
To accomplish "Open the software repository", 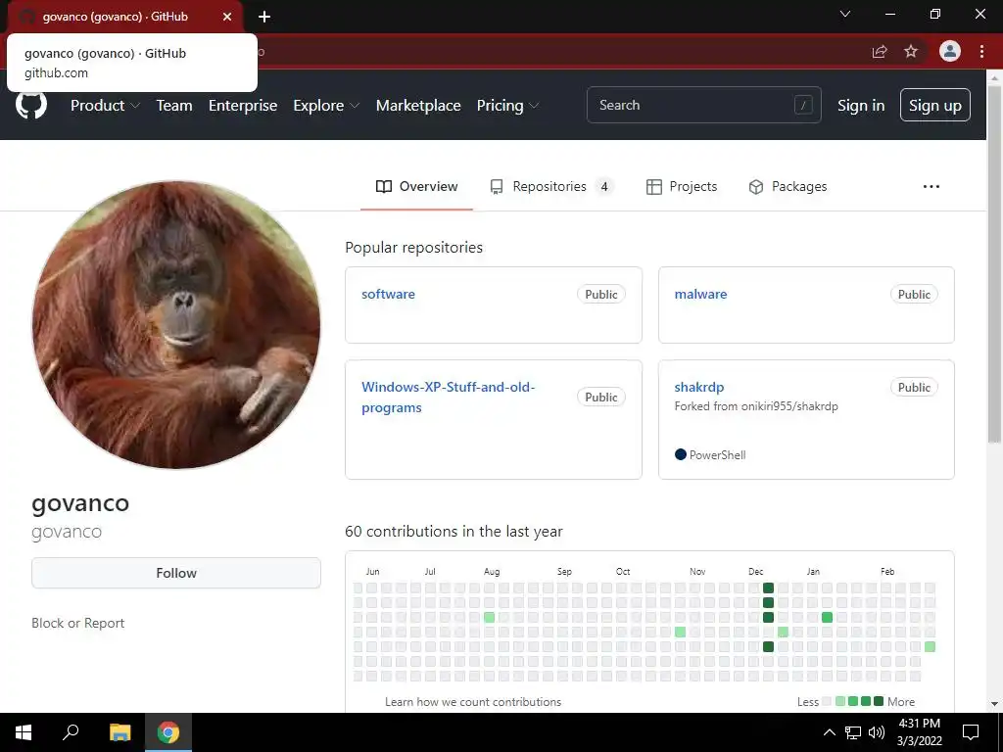I will 388,294.
